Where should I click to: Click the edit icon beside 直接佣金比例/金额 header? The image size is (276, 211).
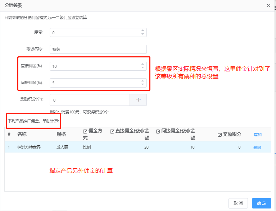click(x=112, y=132)
